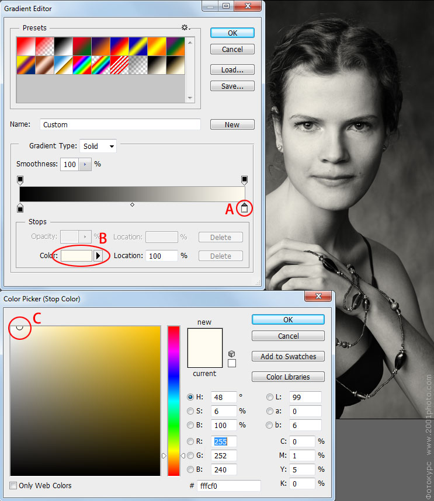Choose the red-to-white Foreground to Background preset

26,46
